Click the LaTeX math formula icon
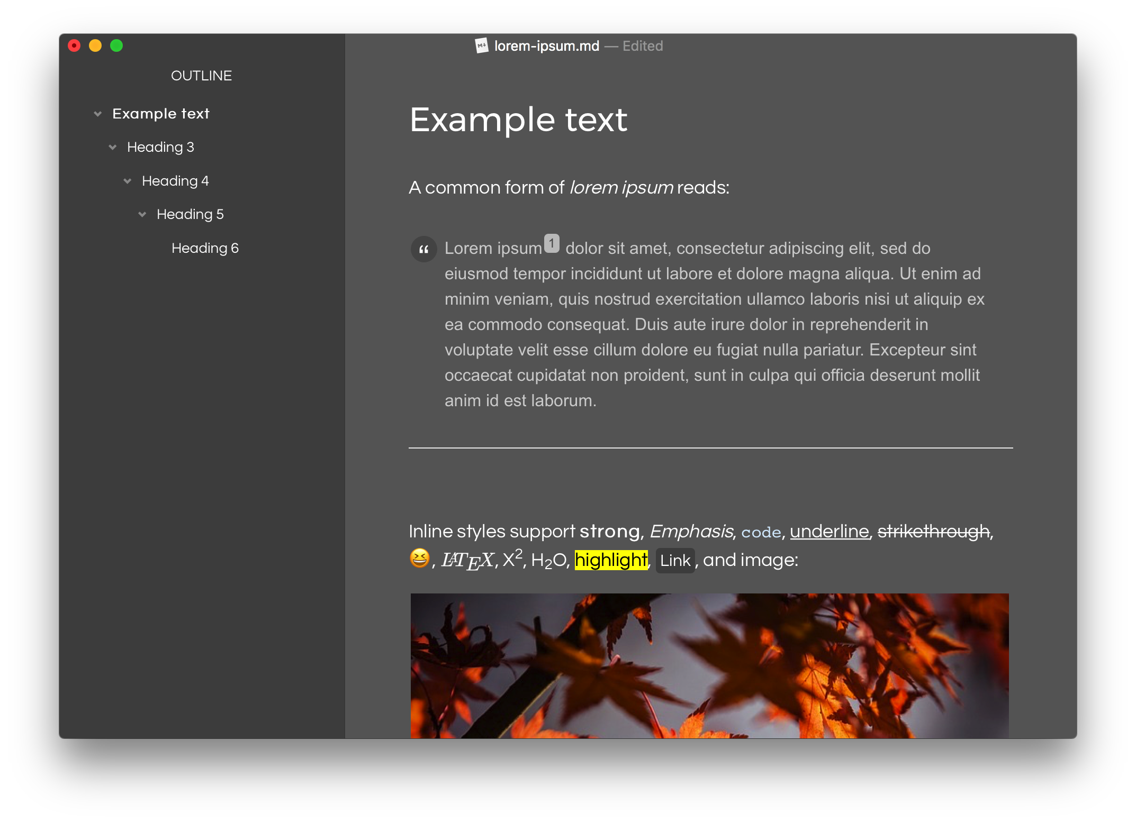Viewport: 1136px width, 823px height. click(x=461, y=561)
